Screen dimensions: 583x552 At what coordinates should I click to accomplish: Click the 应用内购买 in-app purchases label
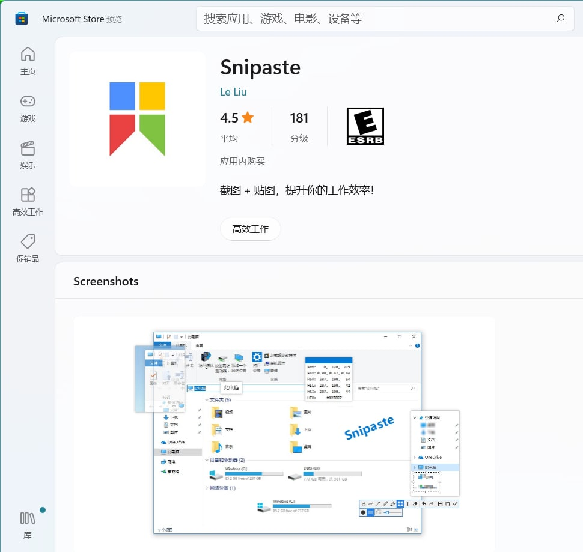(242, 161)
